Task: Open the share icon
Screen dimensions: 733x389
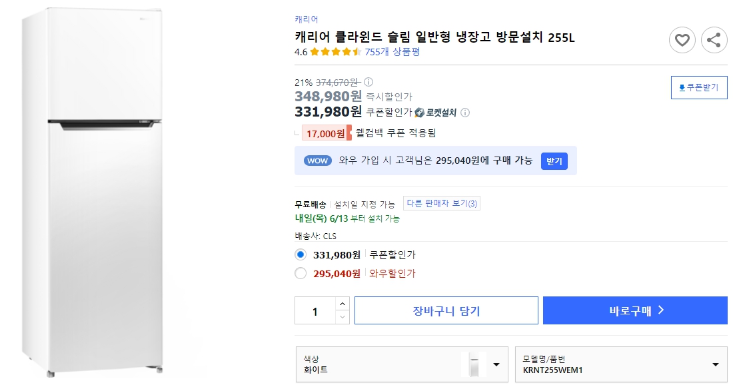Action: [x=714, y=40]
